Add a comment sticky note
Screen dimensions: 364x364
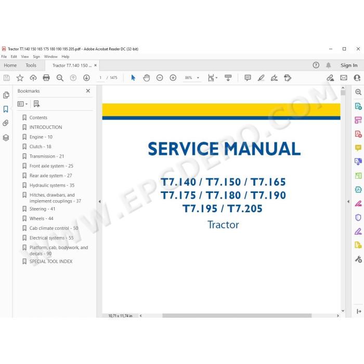pos(248,78)
